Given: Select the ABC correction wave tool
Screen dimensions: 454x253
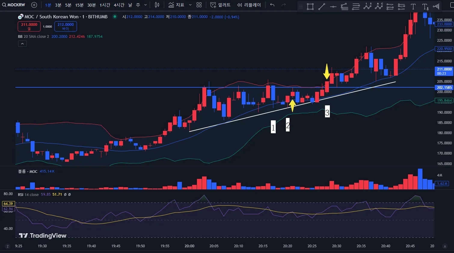Looking at the screenshot, I should (379, 6).
